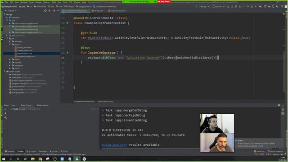Viewport: 288px width, 162px height.
Task: Open File Explorer from the taskbar
Action: tap(33, 159)
